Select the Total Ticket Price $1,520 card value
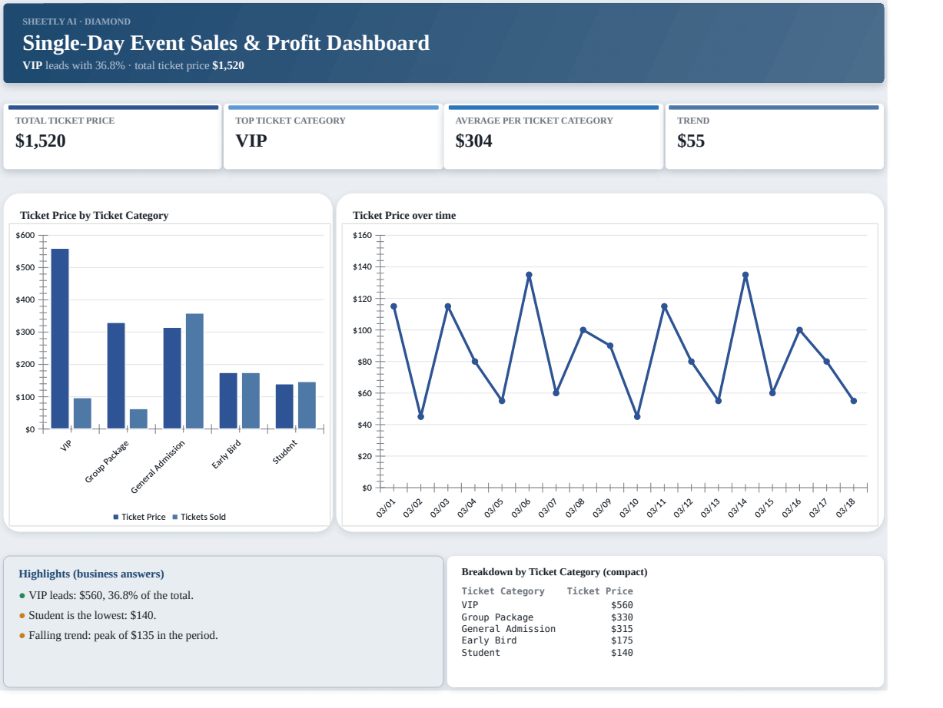 [40, 141]
